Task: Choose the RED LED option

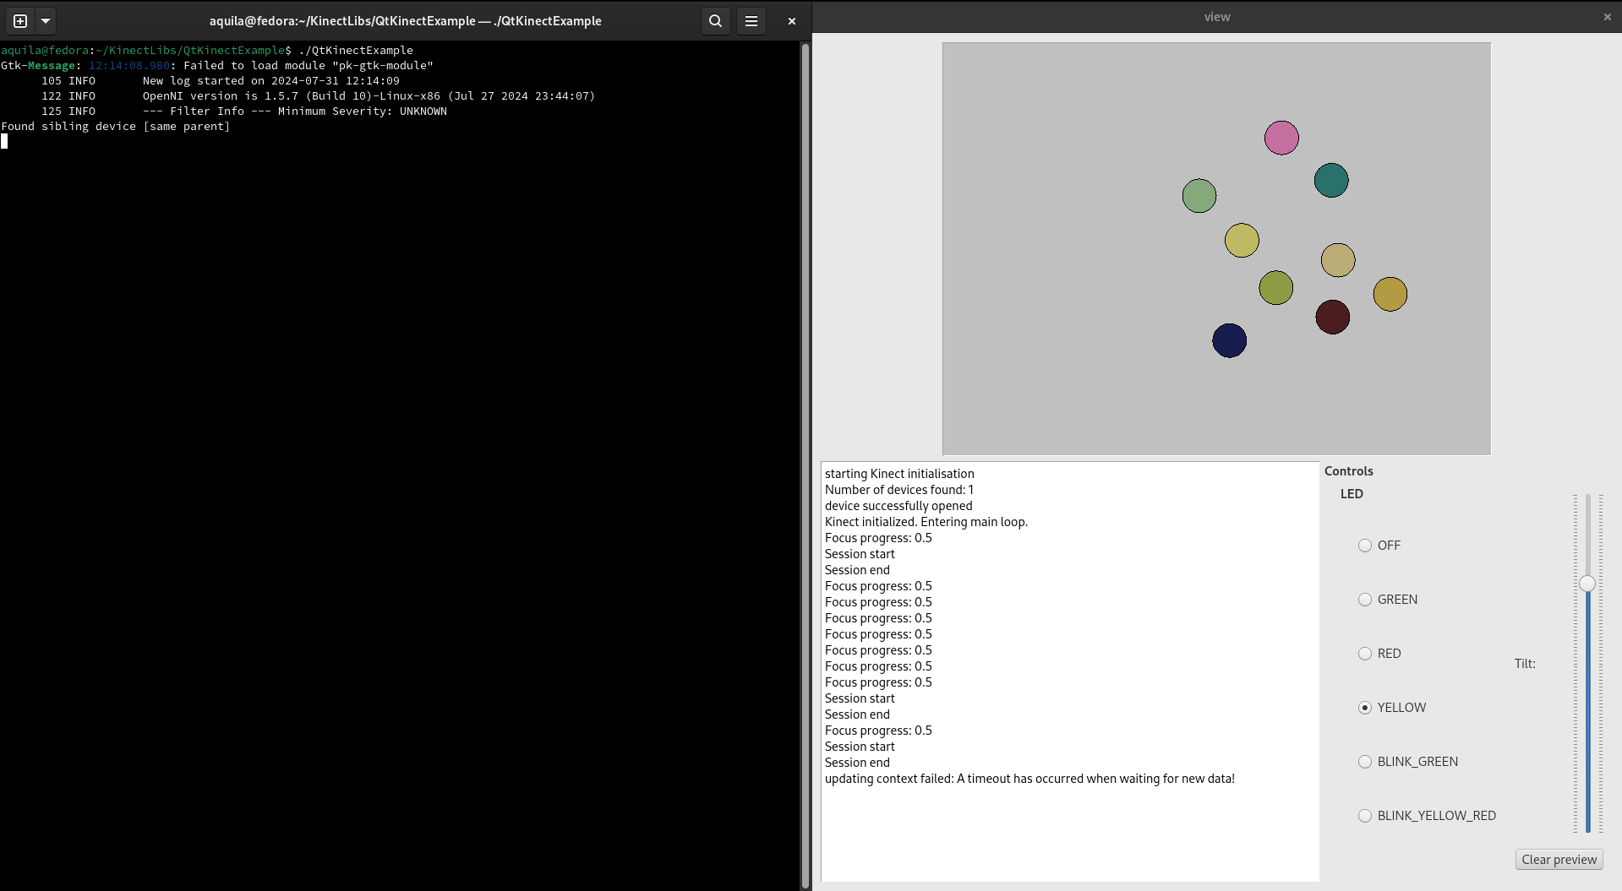Action: (1365, 654)
